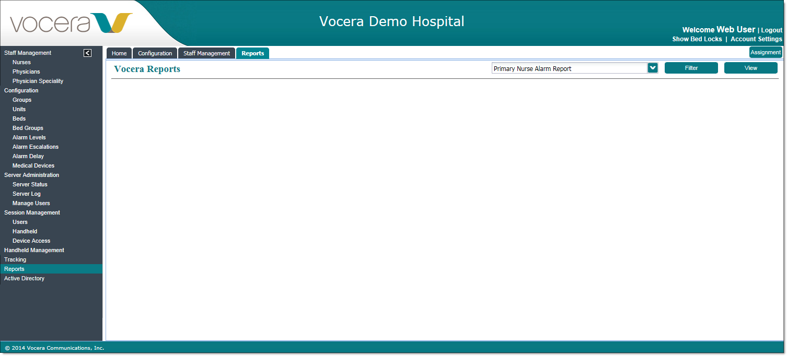Open Staff Management in the sidebar

(28, 53)
